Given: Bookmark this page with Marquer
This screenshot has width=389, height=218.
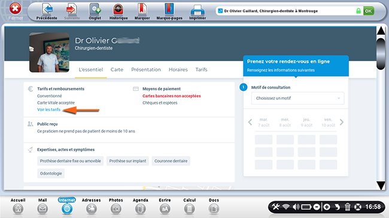Looking at the screenshot, I should tap(142, 11).
